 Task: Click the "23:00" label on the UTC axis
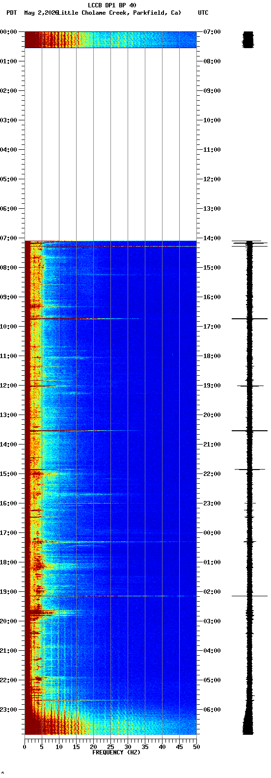coord(212,503)
